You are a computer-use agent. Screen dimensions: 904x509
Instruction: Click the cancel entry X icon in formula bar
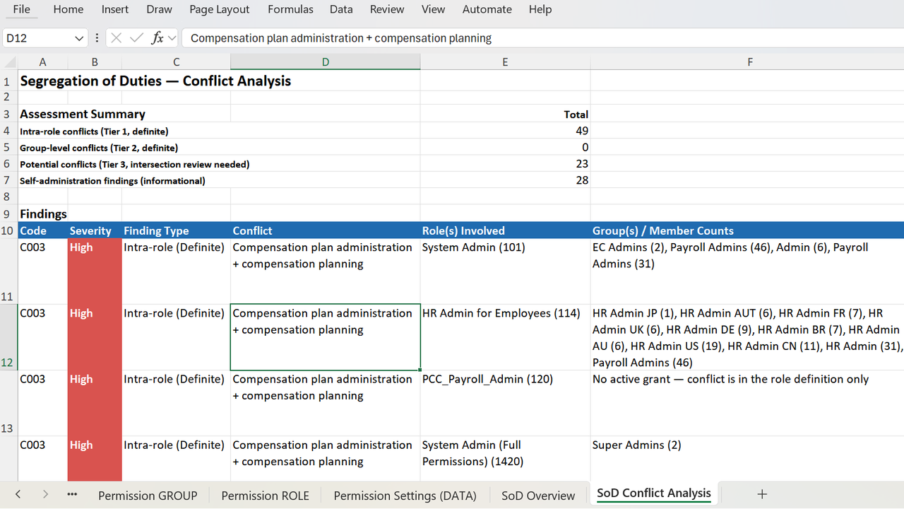pos(117,38)
